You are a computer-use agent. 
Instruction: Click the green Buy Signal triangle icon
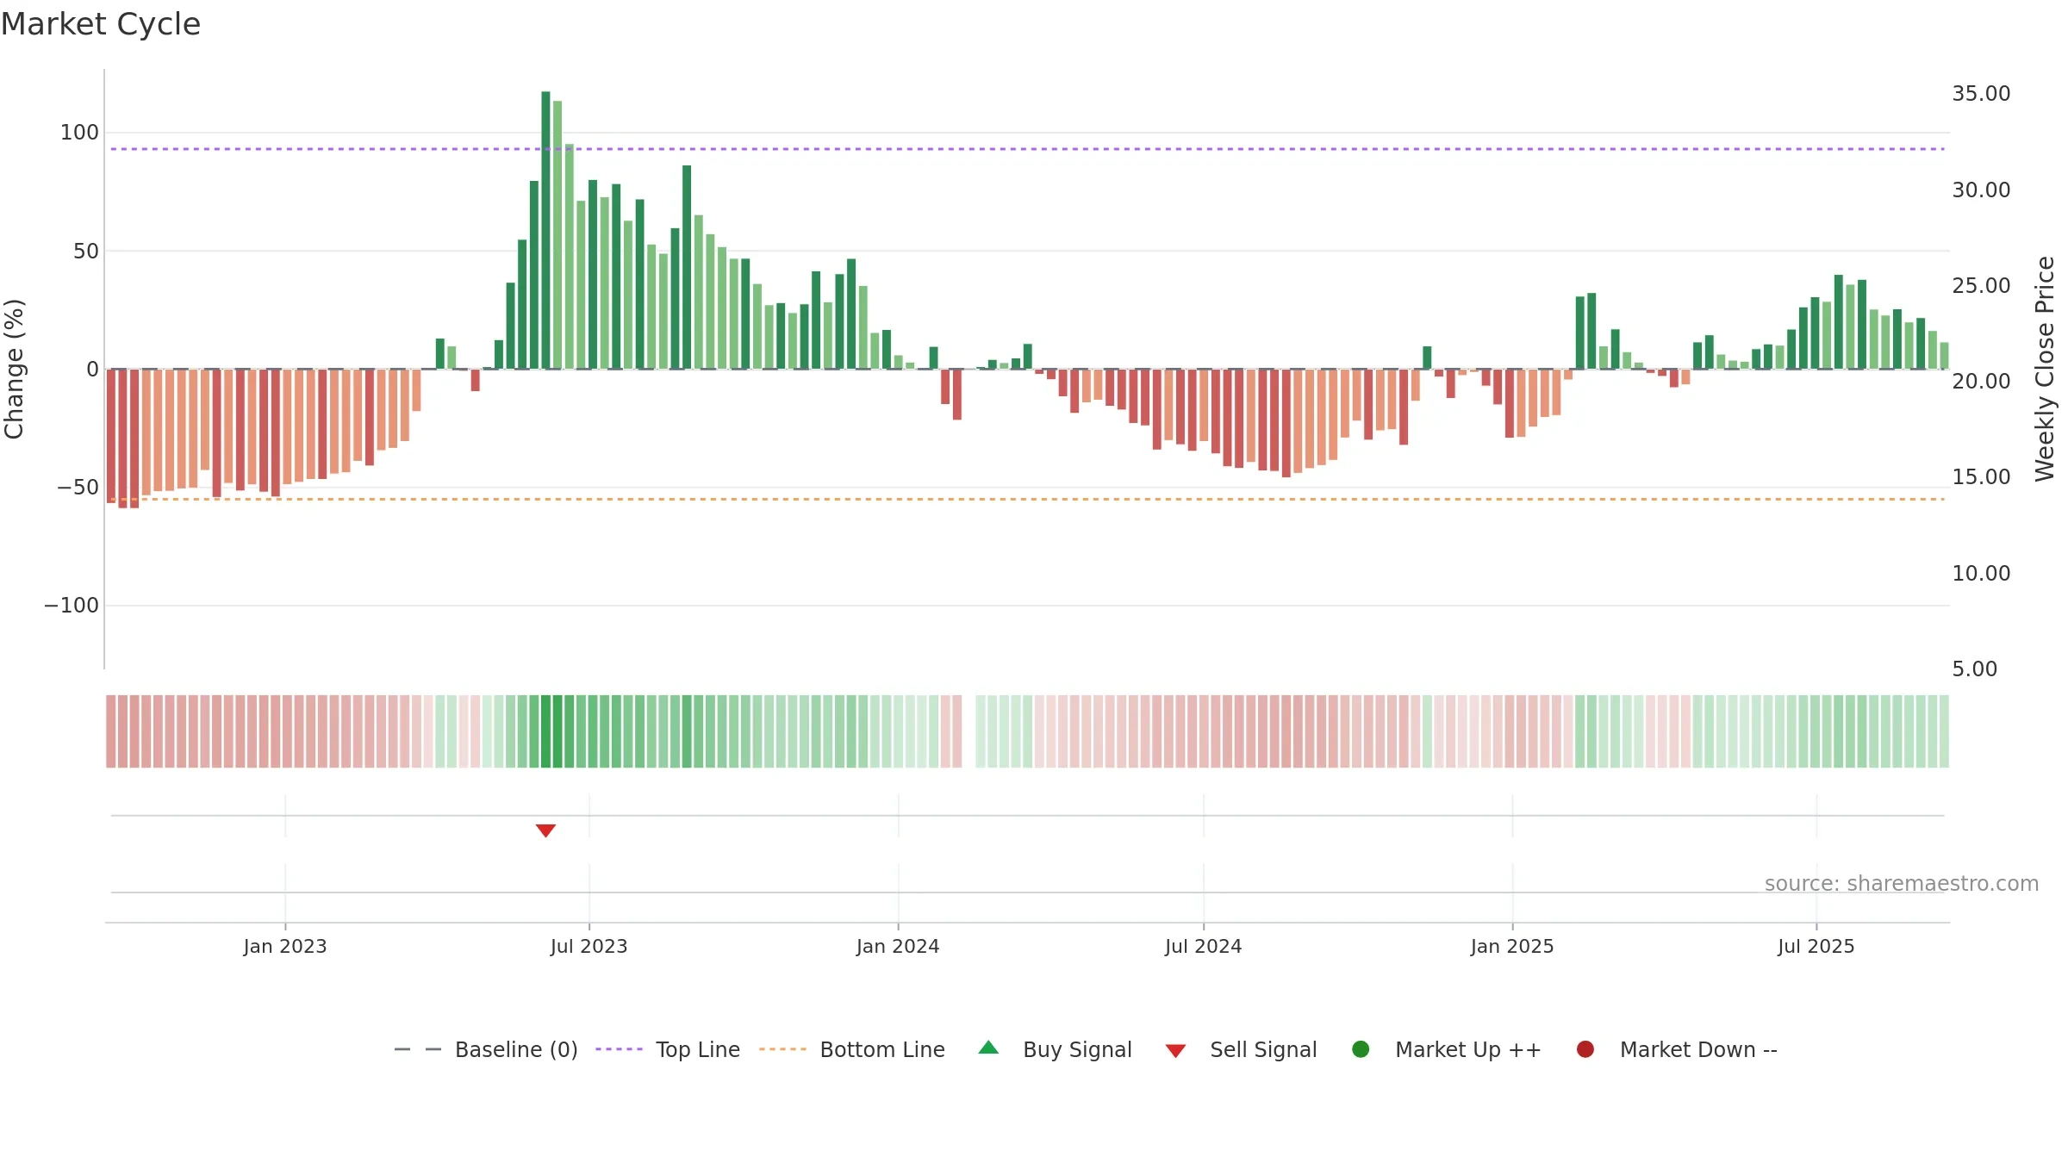click(x=988, y=1048)
